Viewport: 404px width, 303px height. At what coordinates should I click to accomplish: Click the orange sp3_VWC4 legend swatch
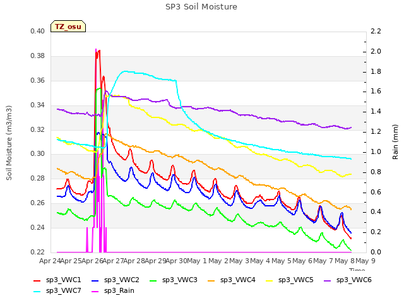211,280
